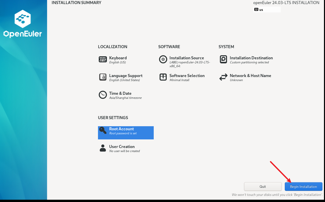The width and height of the screenshot is (325, 202).
Task: Click the 'SYSTEM' section heading
Action: 226,47
